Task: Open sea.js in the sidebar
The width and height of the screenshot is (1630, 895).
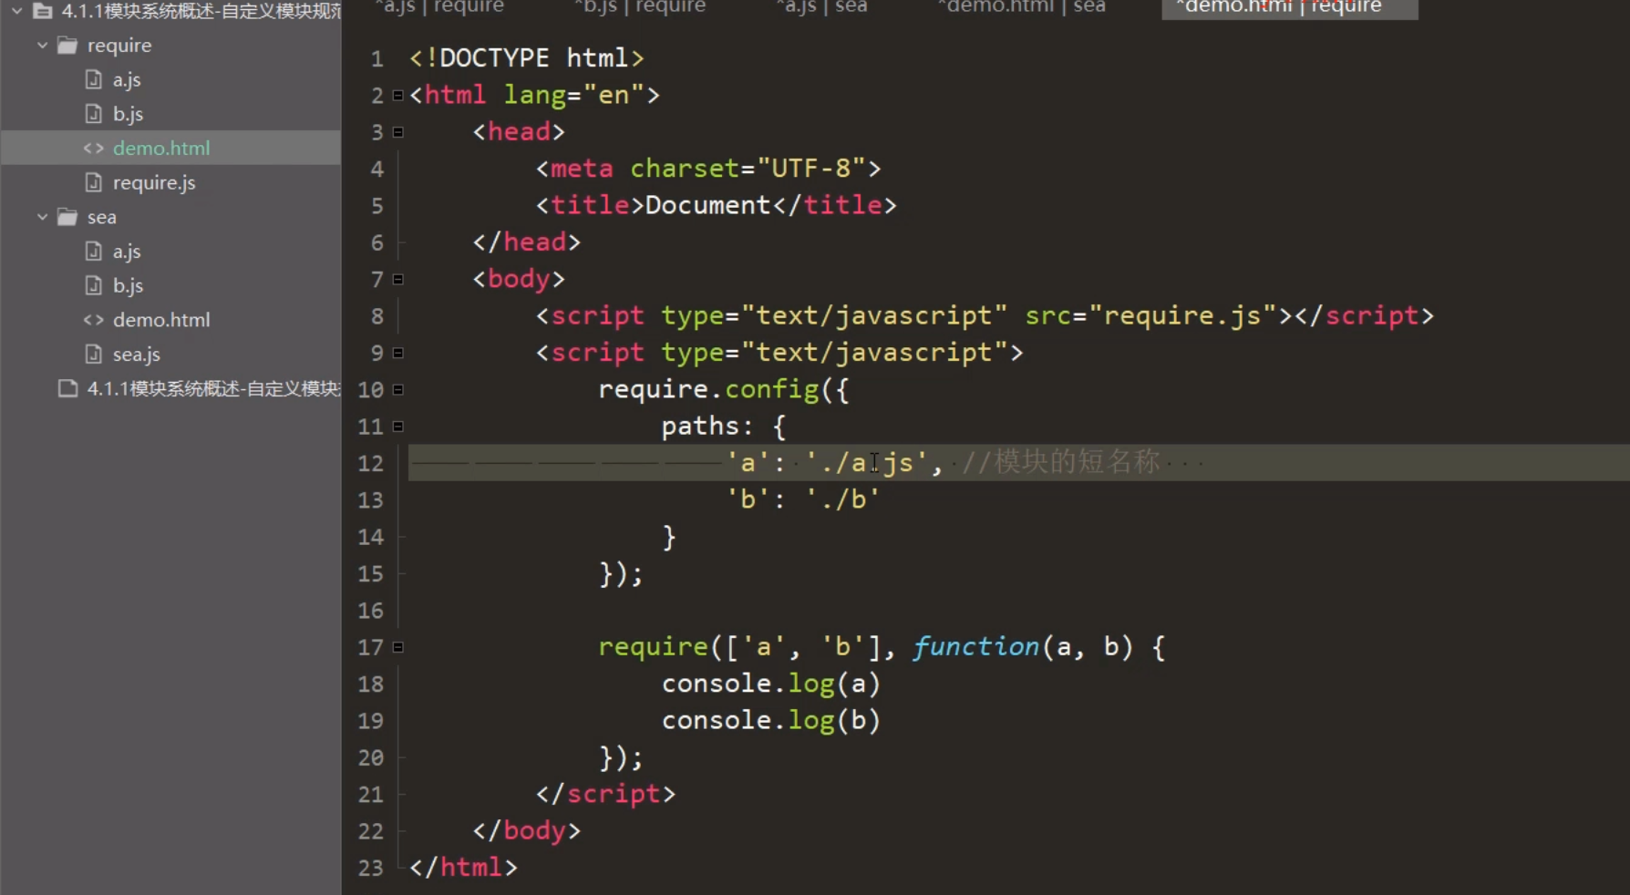Action: [x=137, y=355]
